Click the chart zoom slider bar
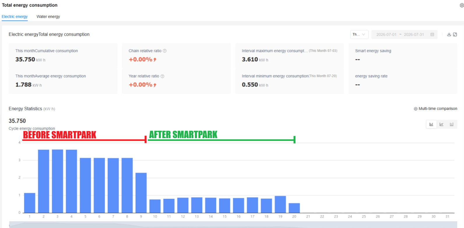Viewport: 464px width, 228px height. [233, 225]
